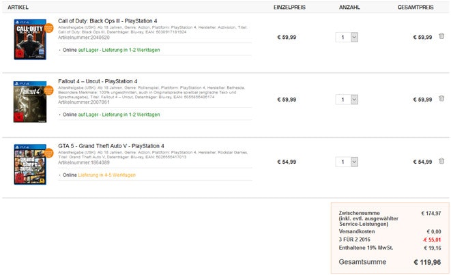Click the Call of Duty cover thumbnail

29,40
